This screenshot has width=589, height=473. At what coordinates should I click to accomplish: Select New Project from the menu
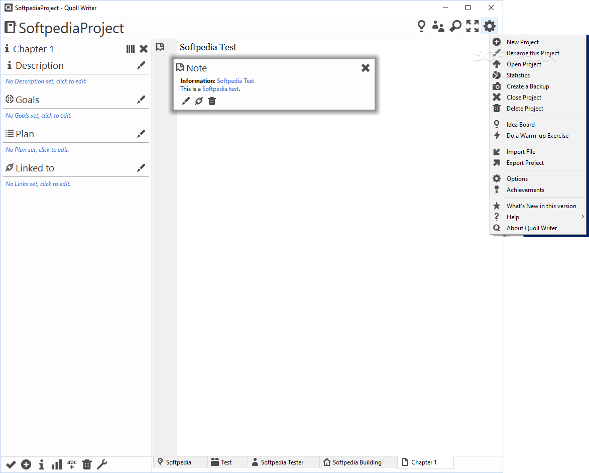(538, 42)
